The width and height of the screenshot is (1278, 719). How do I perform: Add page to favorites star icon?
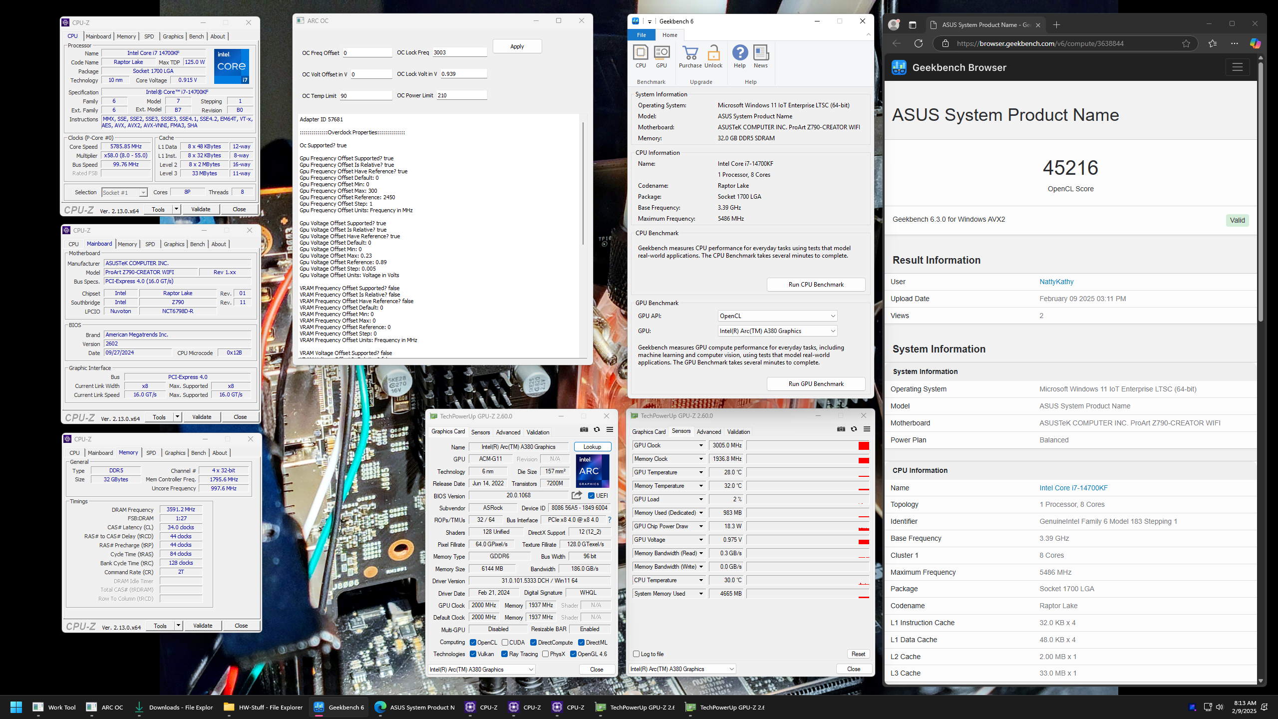click(1186, 43)
